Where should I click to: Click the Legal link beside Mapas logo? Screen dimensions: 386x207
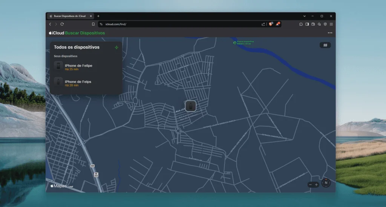click(x=70, y=187)
